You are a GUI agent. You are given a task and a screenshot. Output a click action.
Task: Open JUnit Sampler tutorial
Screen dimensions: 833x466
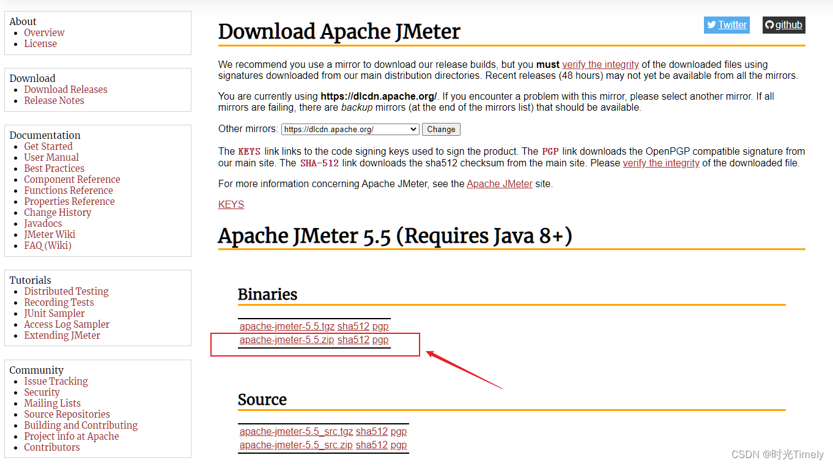(x=54, y=313)
